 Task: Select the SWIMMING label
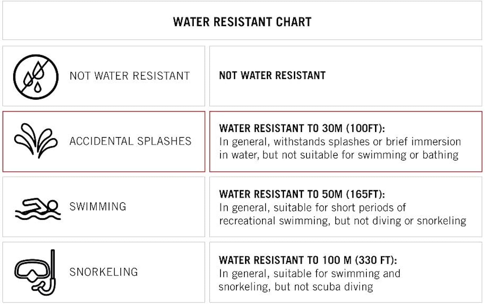[98, 207]
